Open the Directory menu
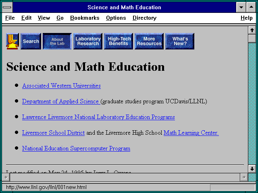 [144, 18]
